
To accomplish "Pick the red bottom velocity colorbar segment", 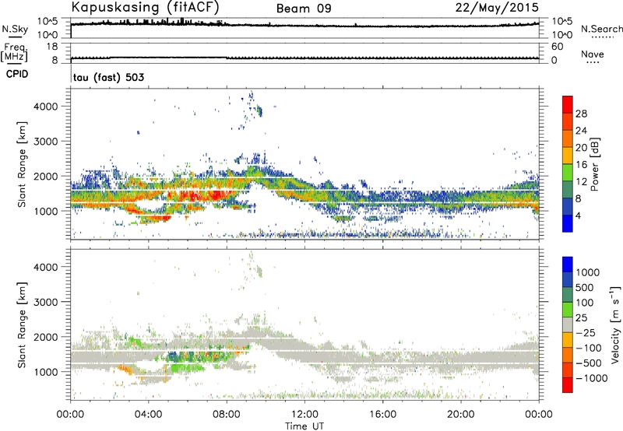I will [x=568, y=385].
